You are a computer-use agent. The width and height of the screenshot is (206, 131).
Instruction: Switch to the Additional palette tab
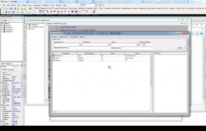point(44,8)
